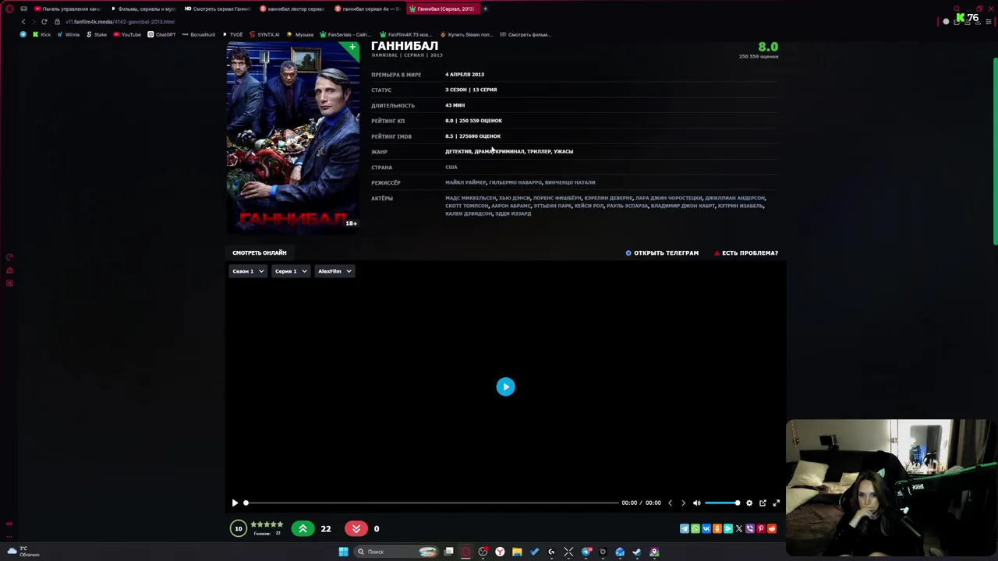998x561 pixels.
Task: Open the Stake bookmark
Action: pos(97,34)
